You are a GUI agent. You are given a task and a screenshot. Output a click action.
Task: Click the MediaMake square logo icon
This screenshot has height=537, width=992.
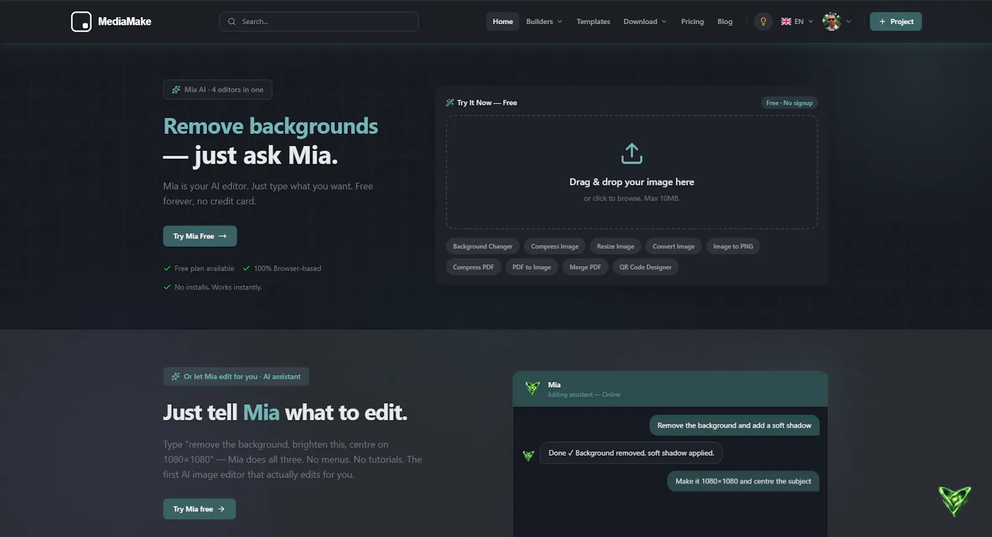point(81,22)
